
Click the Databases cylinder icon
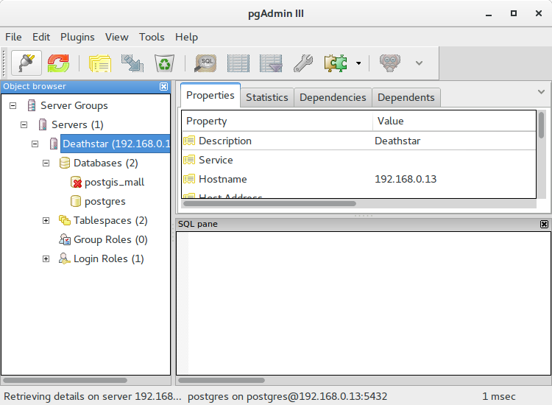pyautogui.click(x=65, y=163)
